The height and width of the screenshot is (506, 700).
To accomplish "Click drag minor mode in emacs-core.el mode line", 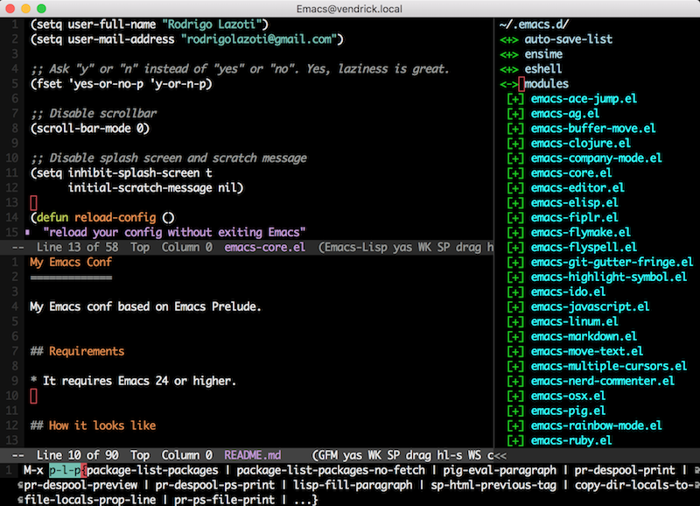I will 469,248.
